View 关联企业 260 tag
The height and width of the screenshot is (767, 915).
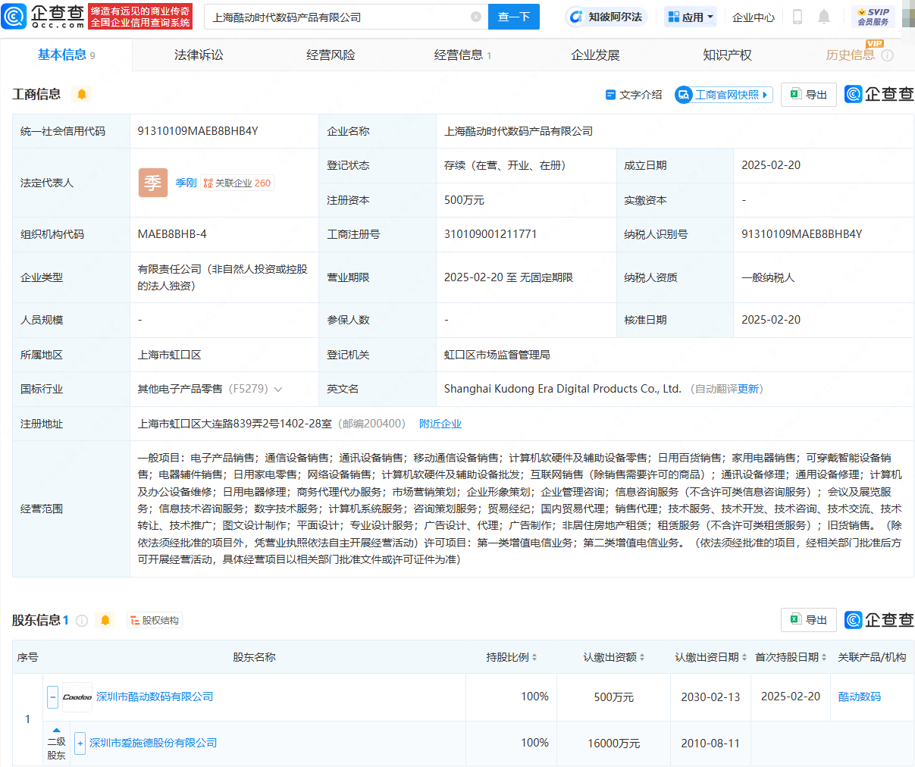click(237, 183)
